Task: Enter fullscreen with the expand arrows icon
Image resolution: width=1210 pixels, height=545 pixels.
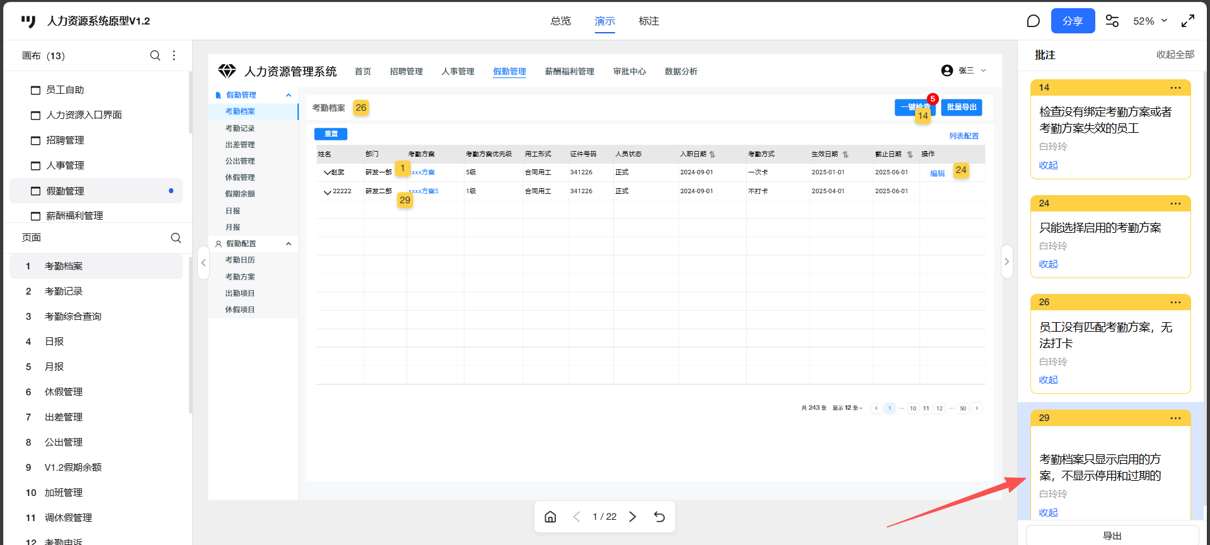Action: tap(1188, 21)
